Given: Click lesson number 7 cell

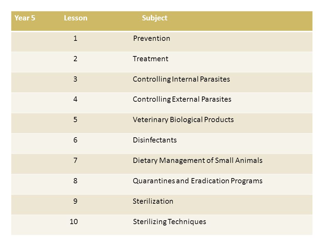Looking at the screenshot, I should point(75,160).
